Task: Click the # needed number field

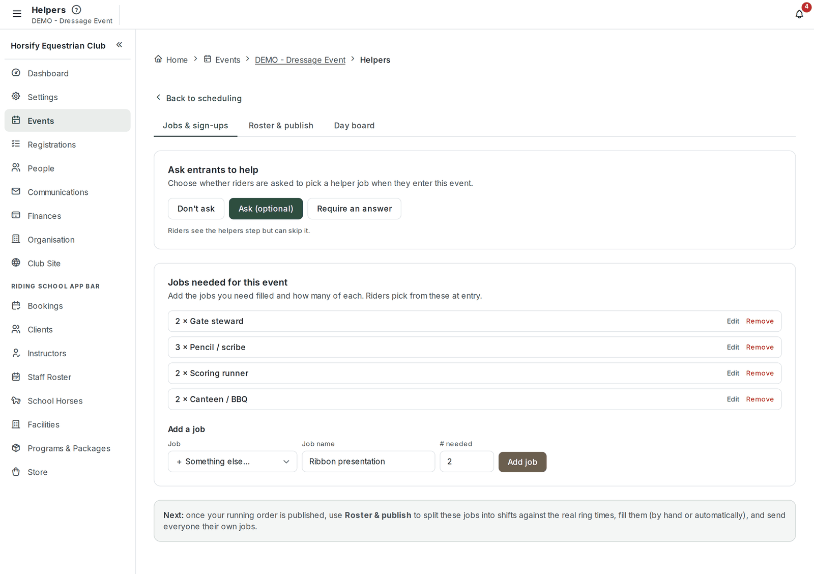Action: tap(467, 462)
